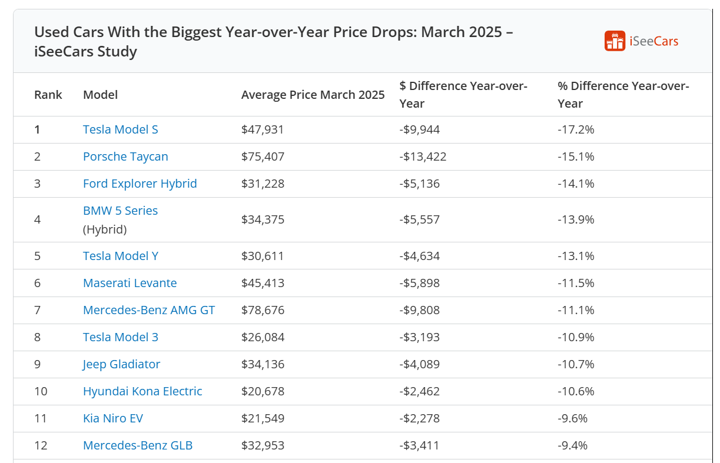
Task: Open the Tesla Model 3 link
Action: pyautogui.click(x=121, y=337)
